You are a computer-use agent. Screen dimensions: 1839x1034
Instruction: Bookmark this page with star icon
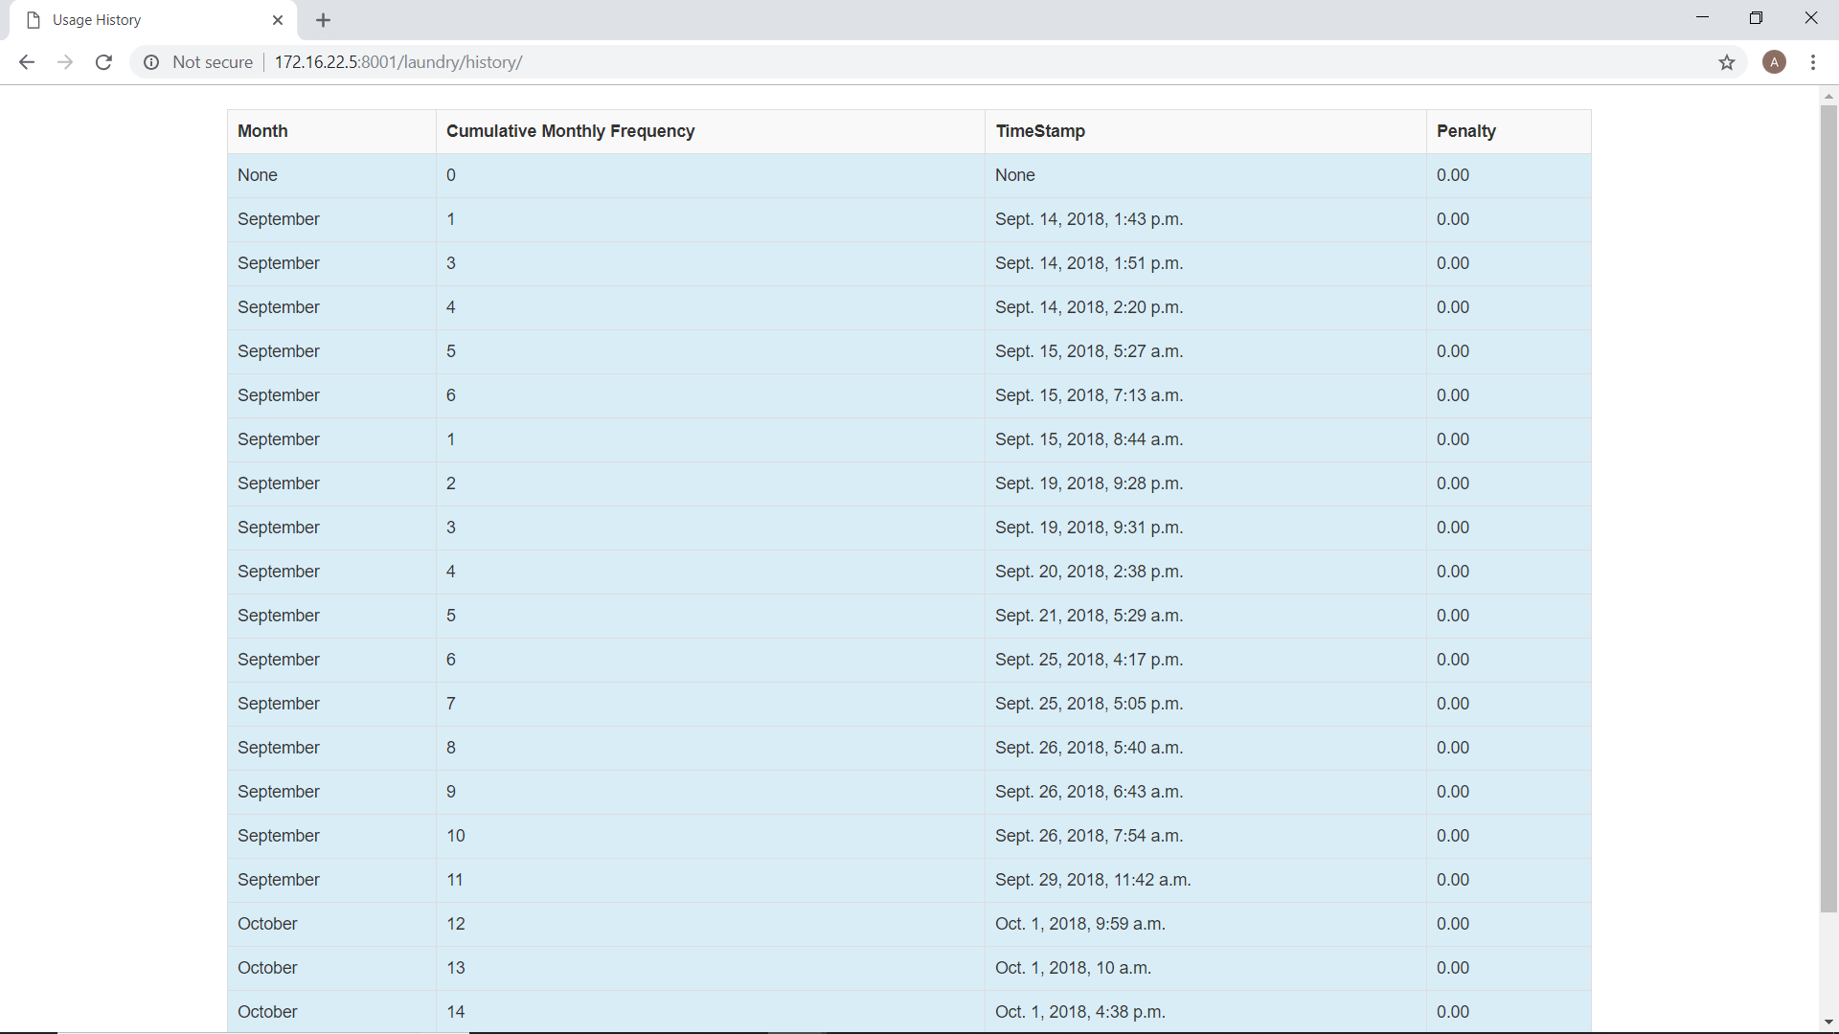[x=1726, y=62]
